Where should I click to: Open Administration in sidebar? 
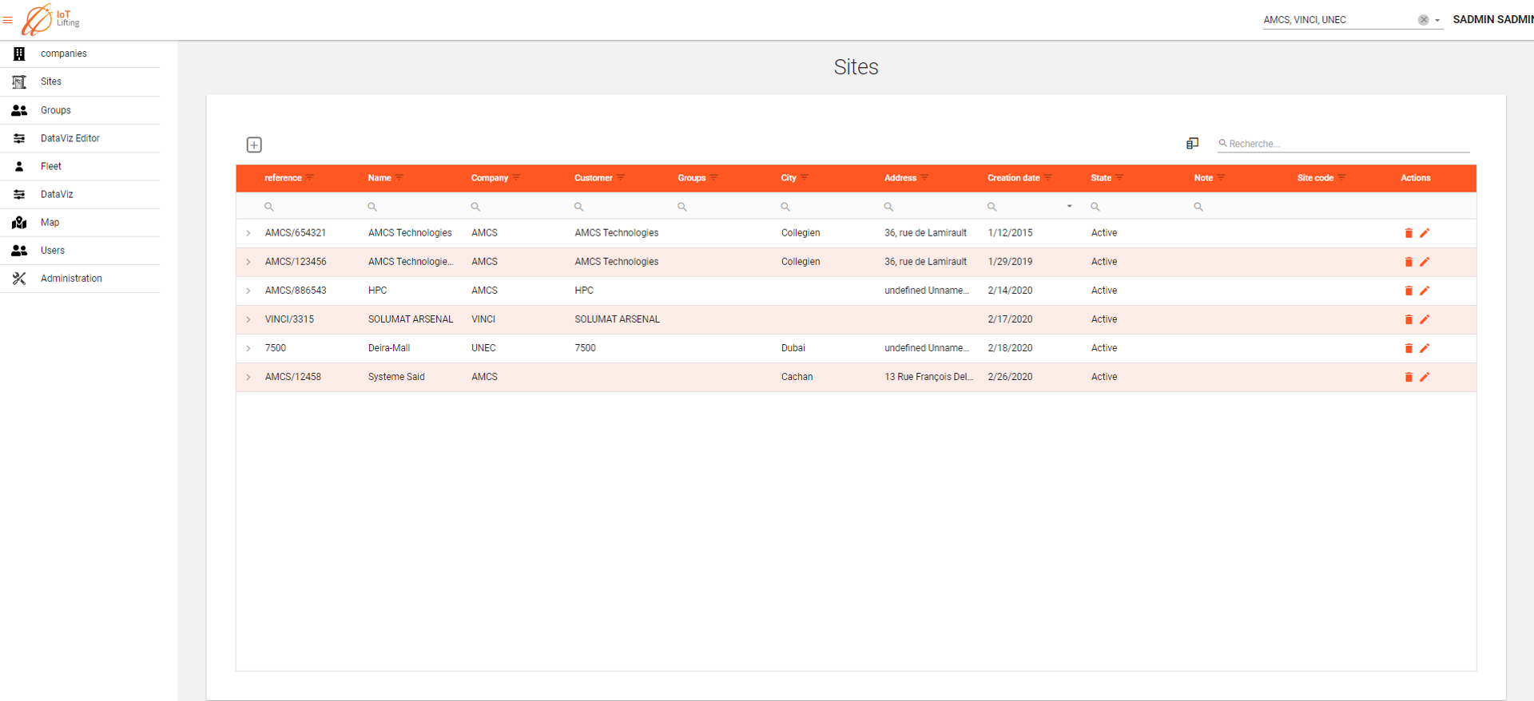[x=80, y=278]
